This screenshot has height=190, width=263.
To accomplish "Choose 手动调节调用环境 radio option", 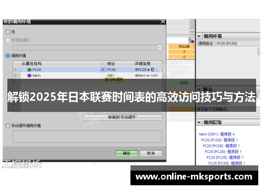I will 8,126.
